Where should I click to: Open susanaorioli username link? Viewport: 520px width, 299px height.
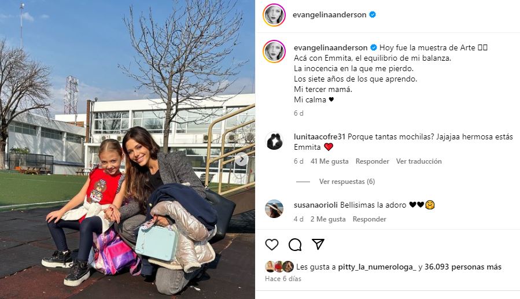(x=316, y=205)
